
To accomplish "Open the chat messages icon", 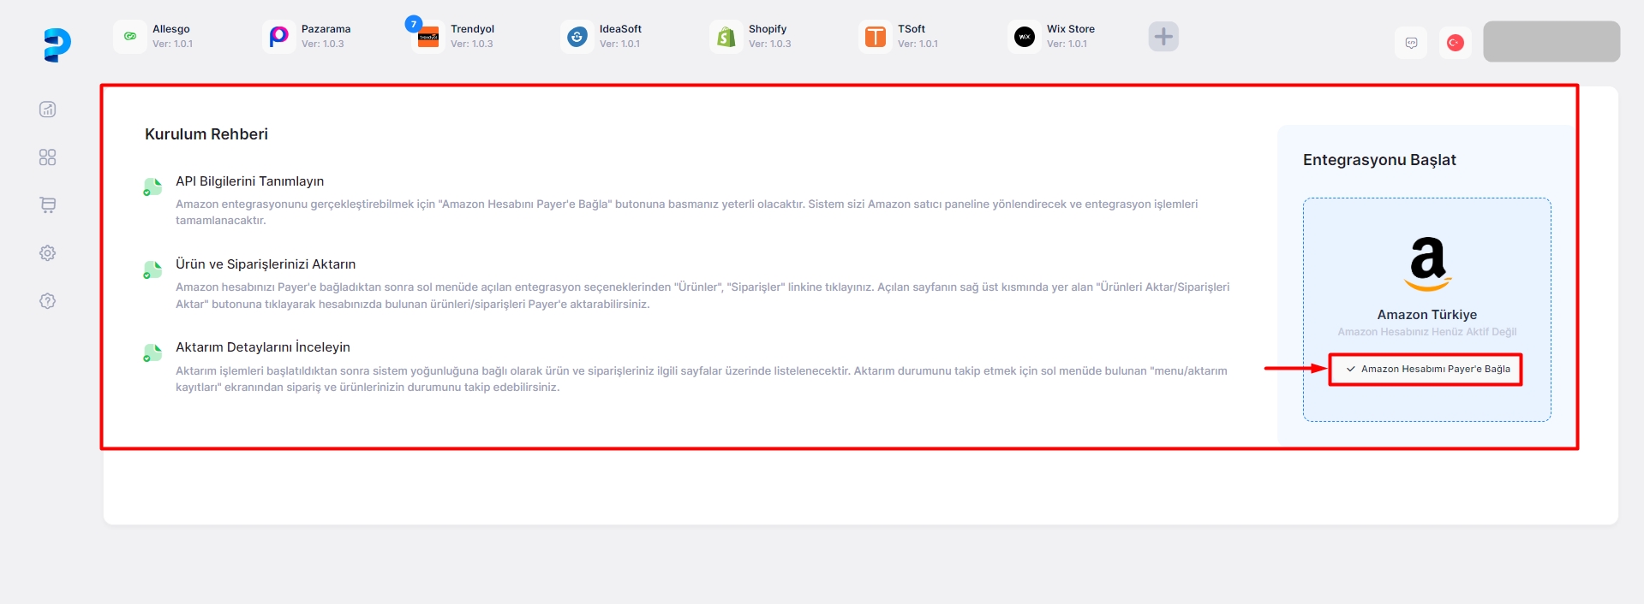I will click(x=1411, y=43).
